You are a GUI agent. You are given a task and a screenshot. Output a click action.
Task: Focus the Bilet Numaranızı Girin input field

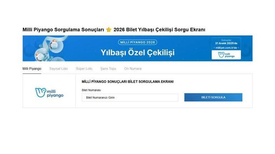coord(130,98)
